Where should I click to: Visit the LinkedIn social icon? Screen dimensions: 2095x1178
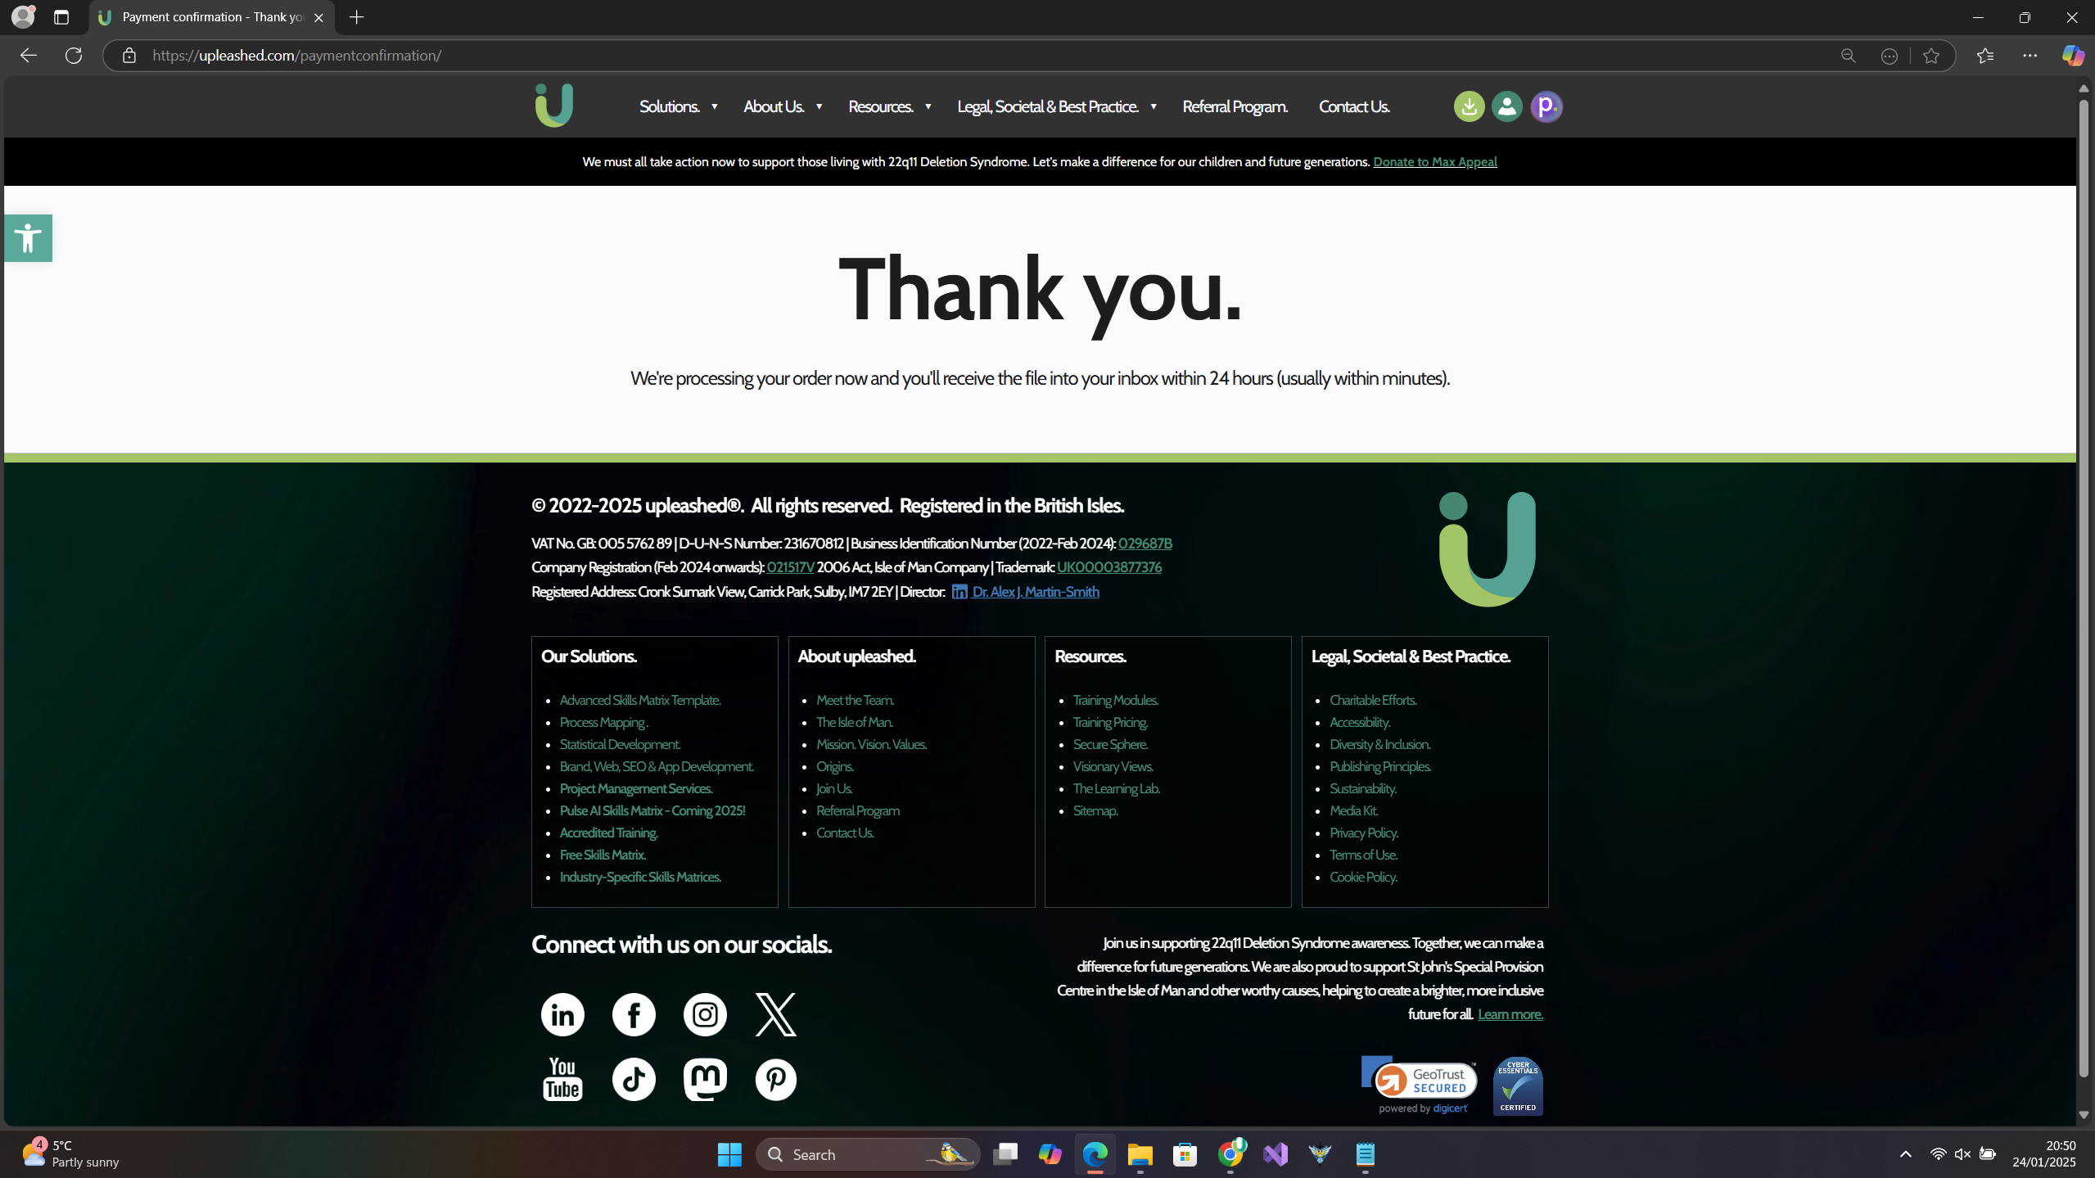562,1014
